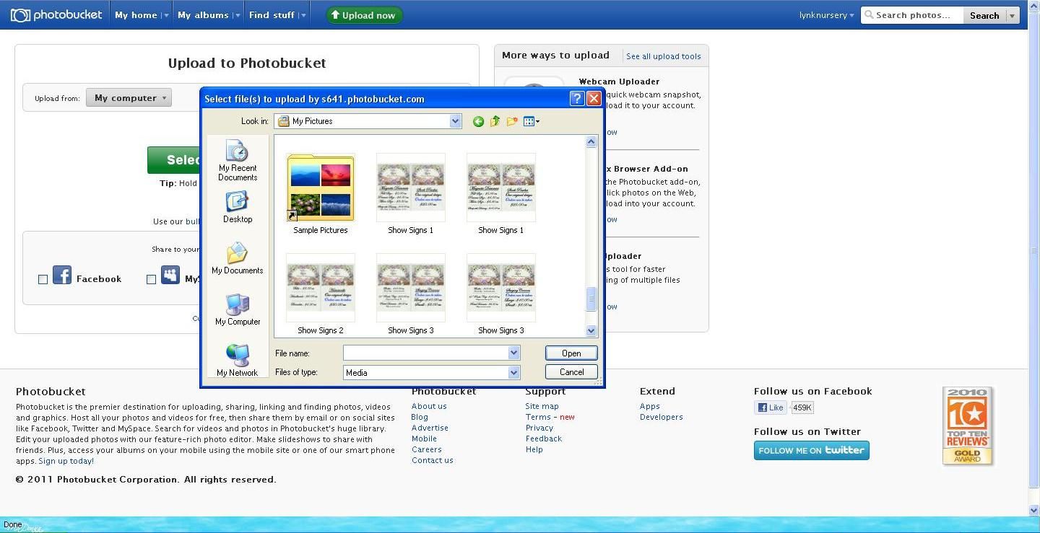Click the dialog Help question mark button

coord(577,99)
